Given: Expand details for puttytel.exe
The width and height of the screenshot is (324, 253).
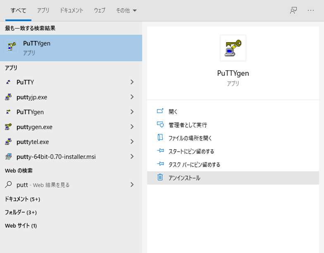Looking at the screenshot, I should point(132,141).
